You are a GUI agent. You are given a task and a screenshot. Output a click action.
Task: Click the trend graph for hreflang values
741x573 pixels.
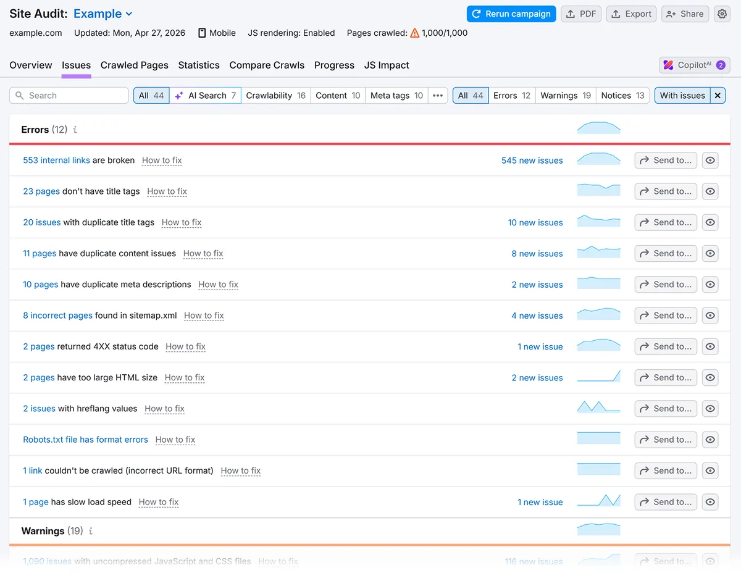coord(598,407)
